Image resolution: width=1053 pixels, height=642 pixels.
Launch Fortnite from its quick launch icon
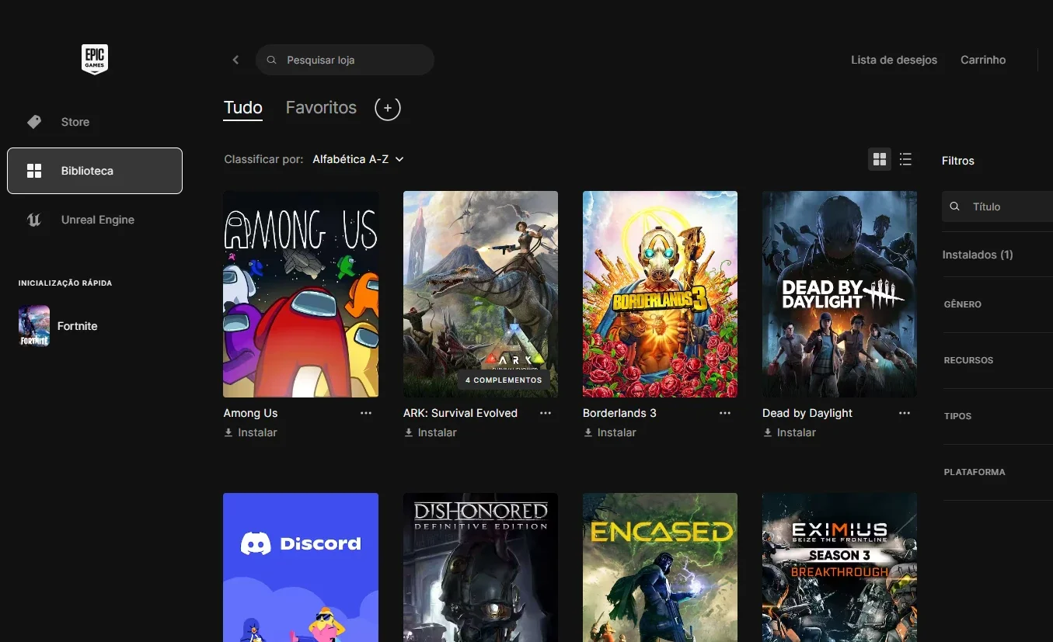coord(34,326)
